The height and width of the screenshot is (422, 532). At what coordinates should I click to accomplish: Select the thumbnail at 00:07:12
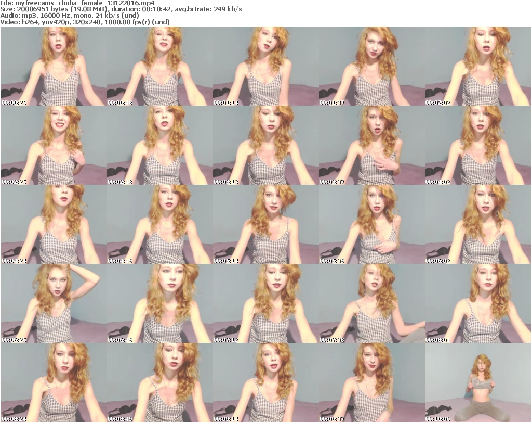[x=265, y=303]
